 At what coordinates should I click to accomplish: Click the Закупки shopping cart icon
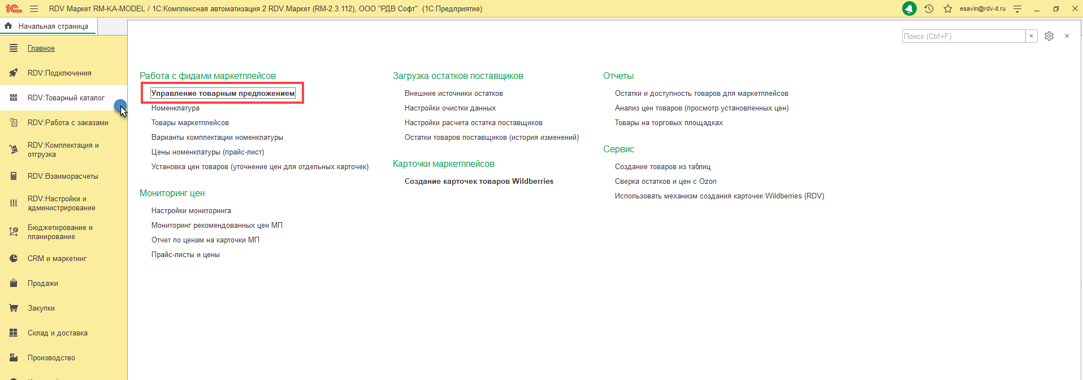(14, 308)
